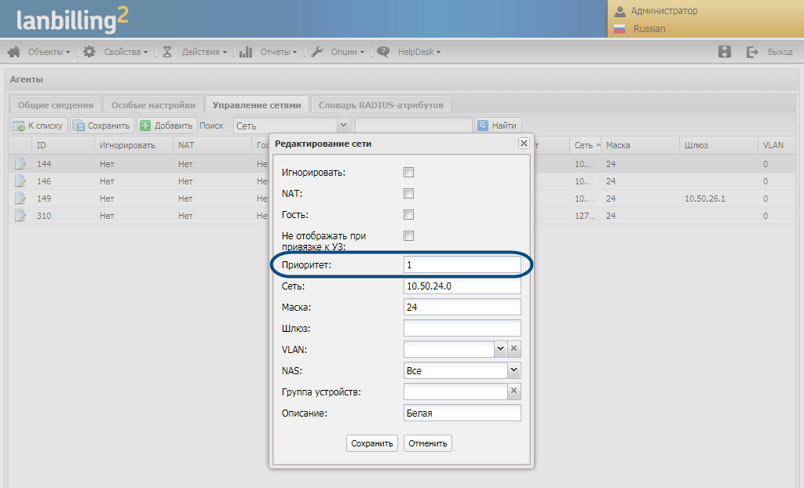Open edit icon for network ID 149
804x488 pixels.
(20, 198)
